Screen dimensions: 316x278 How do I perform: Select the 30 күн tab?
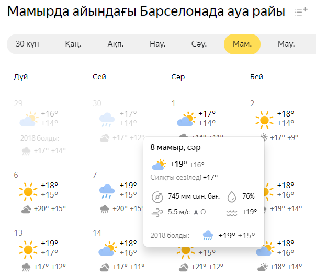(27, 44)
